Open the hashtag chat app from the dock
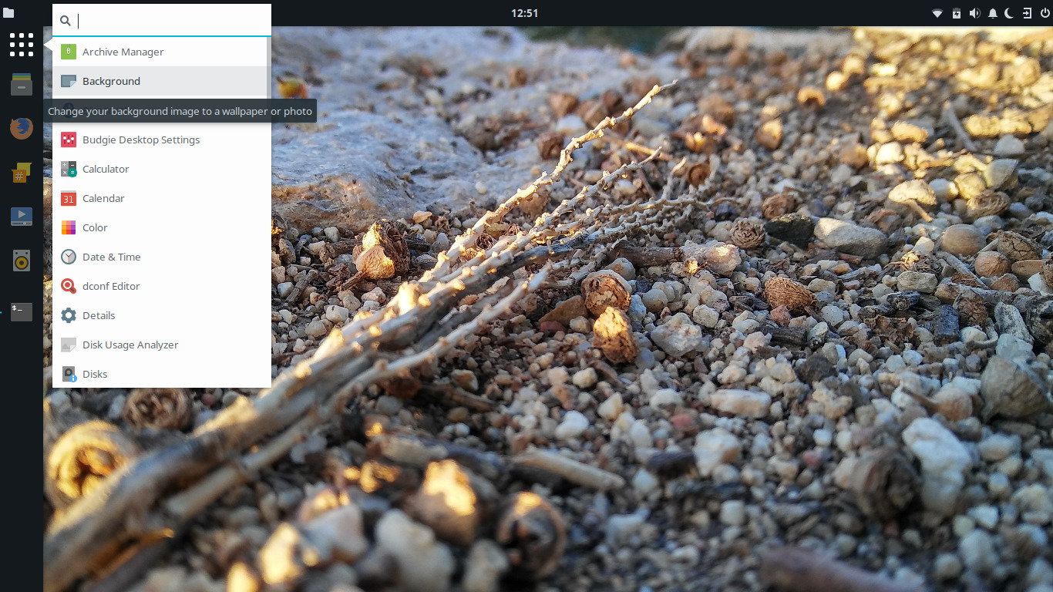Screen dimensions: 1053x592 [21, 173]
